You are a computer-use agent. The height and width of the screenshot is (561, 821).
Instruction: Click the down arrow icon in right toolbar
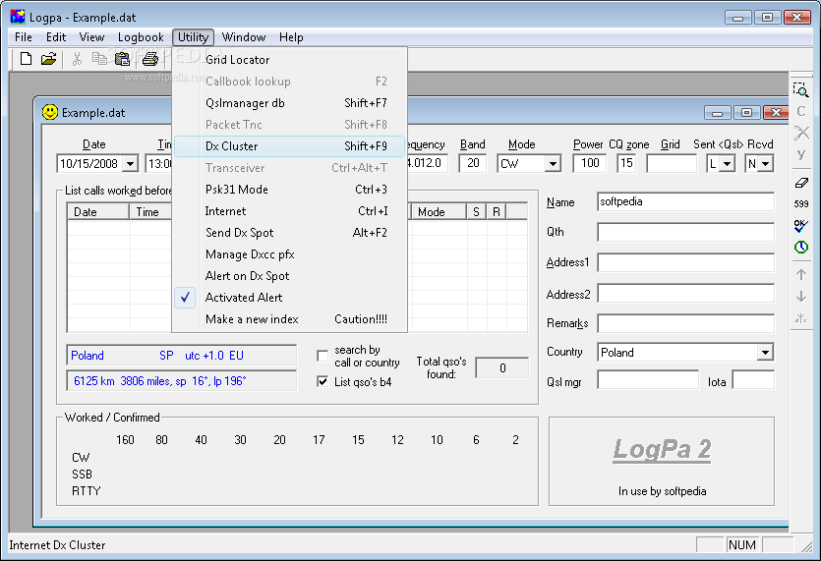(x=801, y=296)
